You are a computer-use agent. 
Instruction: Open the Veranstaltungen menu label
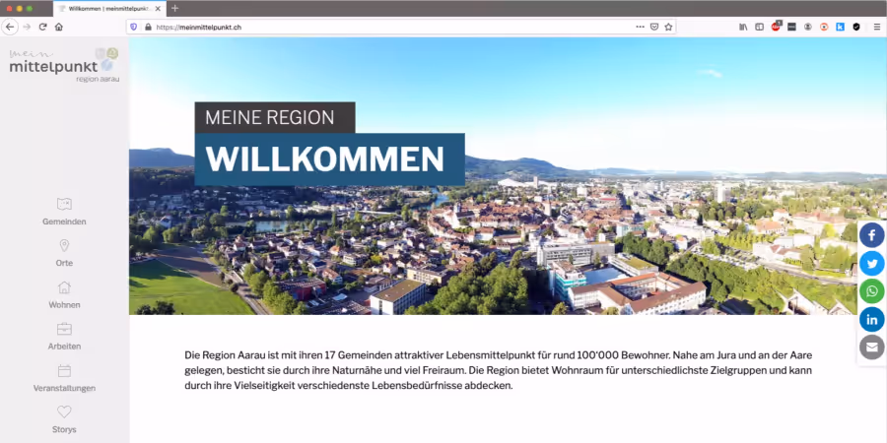click(x=64, y=388)
